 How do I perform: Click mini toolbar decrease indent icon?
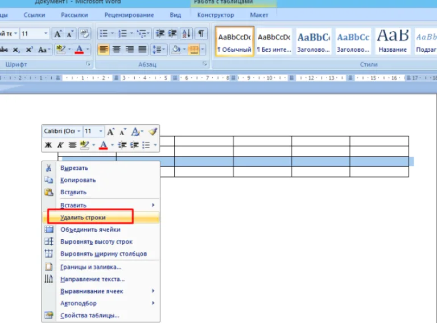point(122,145)
